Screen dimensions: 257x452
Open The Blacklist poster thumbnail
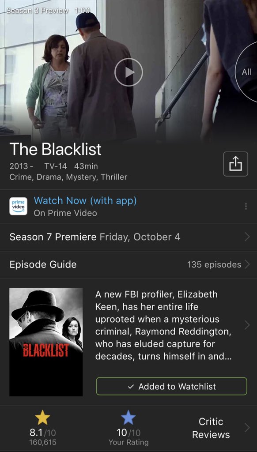coord(46,342)
